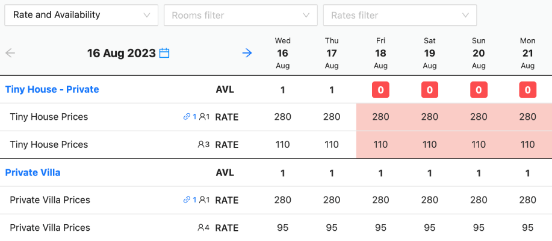Click 3-person occupancy icon on Tiny House Prices

tap(204, 145)
